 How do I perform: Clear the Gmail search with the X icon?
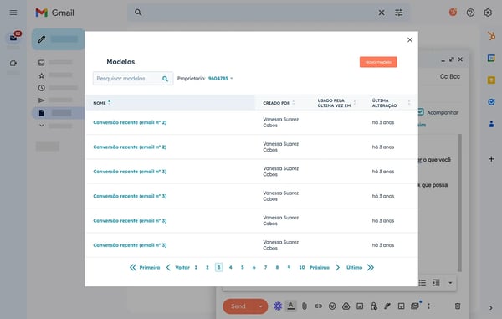click(382, 13)
